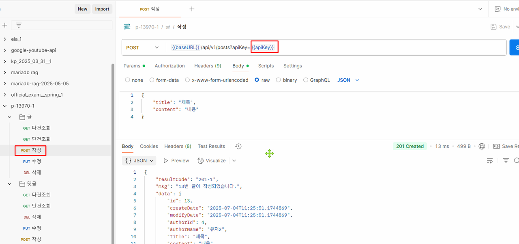Click the 201 Created status badge
This screenshot has height=244, width=519.
click(x=410, y=146)
